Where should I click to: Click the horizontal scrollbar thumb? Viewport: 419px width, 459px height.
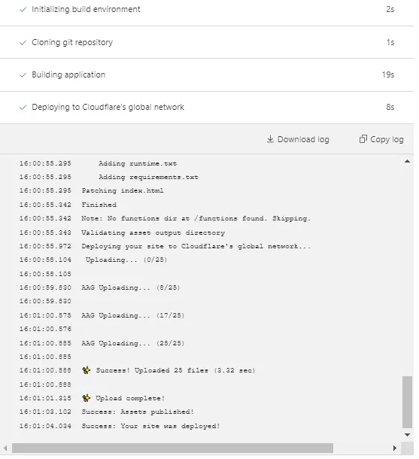pos(172,448)
